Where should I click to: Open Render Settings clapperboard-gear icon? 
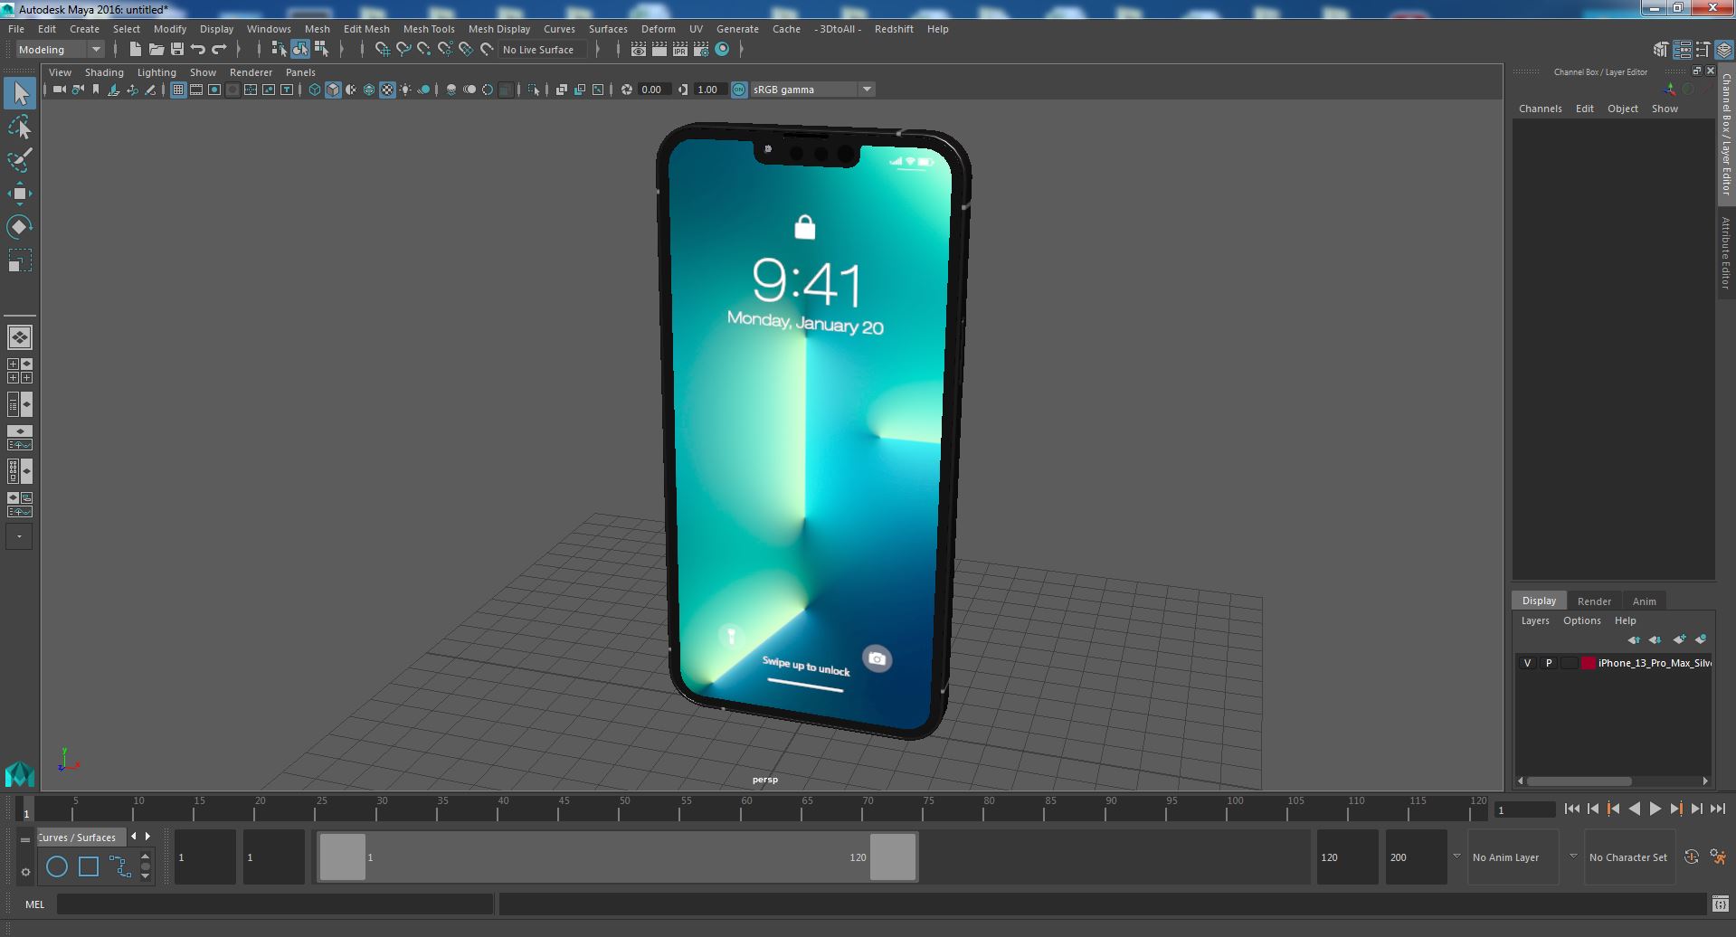(701, 50)
